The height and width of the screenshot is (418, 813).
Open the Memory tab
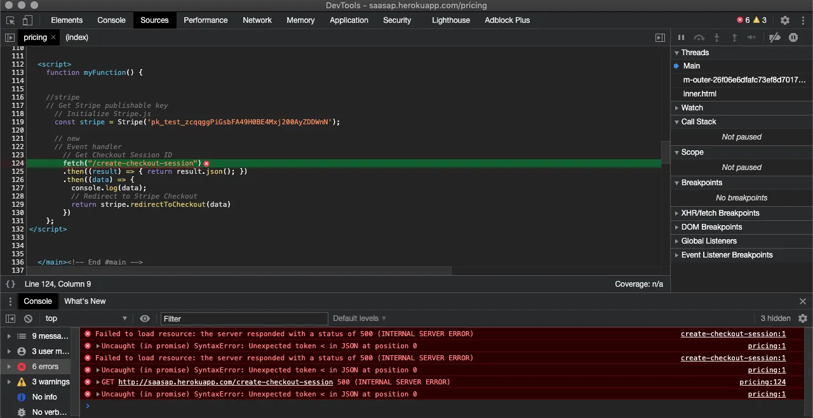coord(300,20)
